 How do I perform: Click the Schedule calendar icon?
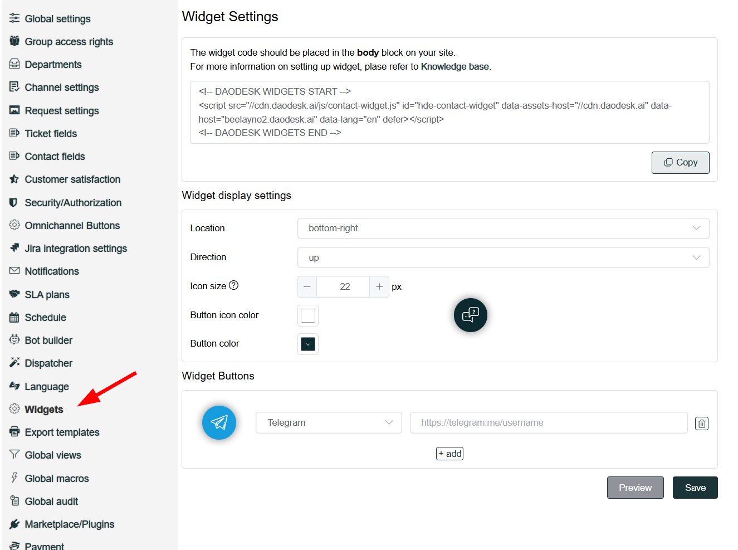pyautogui.click(x=14, y=318)
